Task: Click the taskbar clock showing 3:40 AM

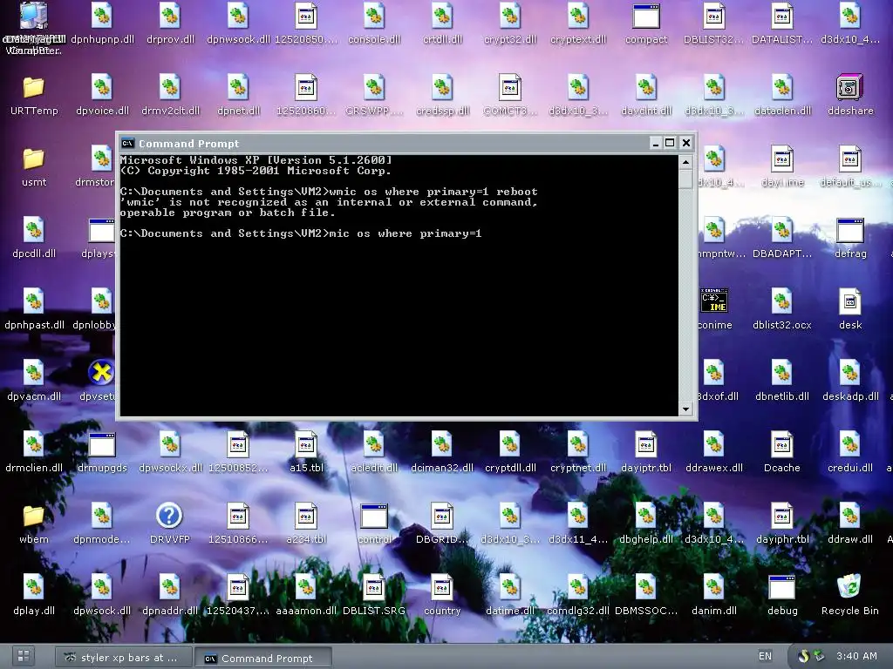Action: tap(856, 656)
